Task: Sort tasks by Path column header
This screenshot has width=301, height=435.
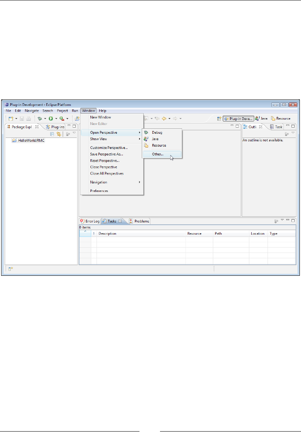Action: [x=231, y=233]
